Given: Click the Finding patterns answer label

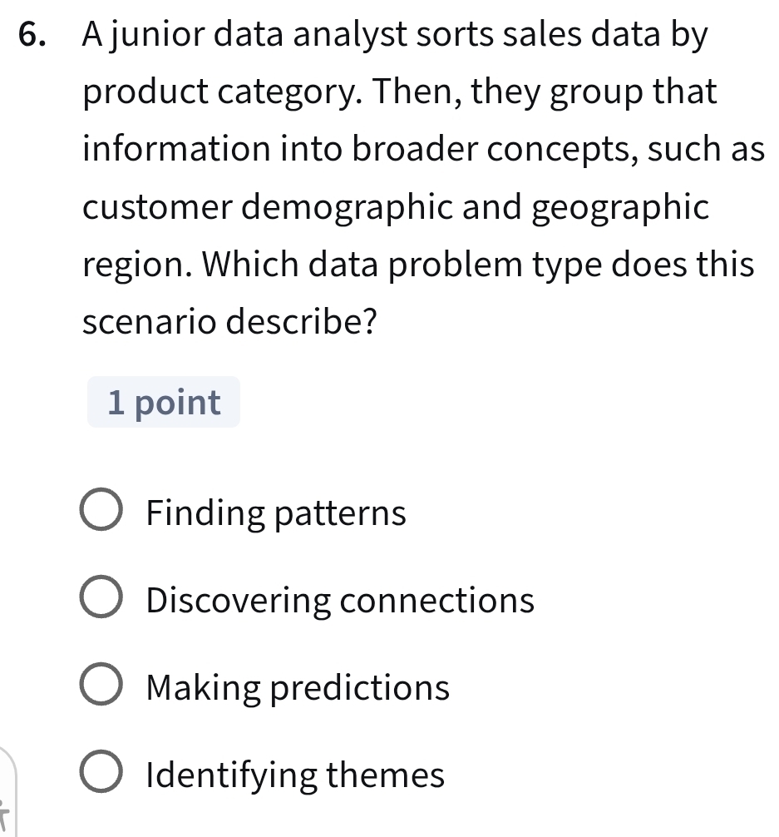Looking at the screenshot, I should 276,513.
